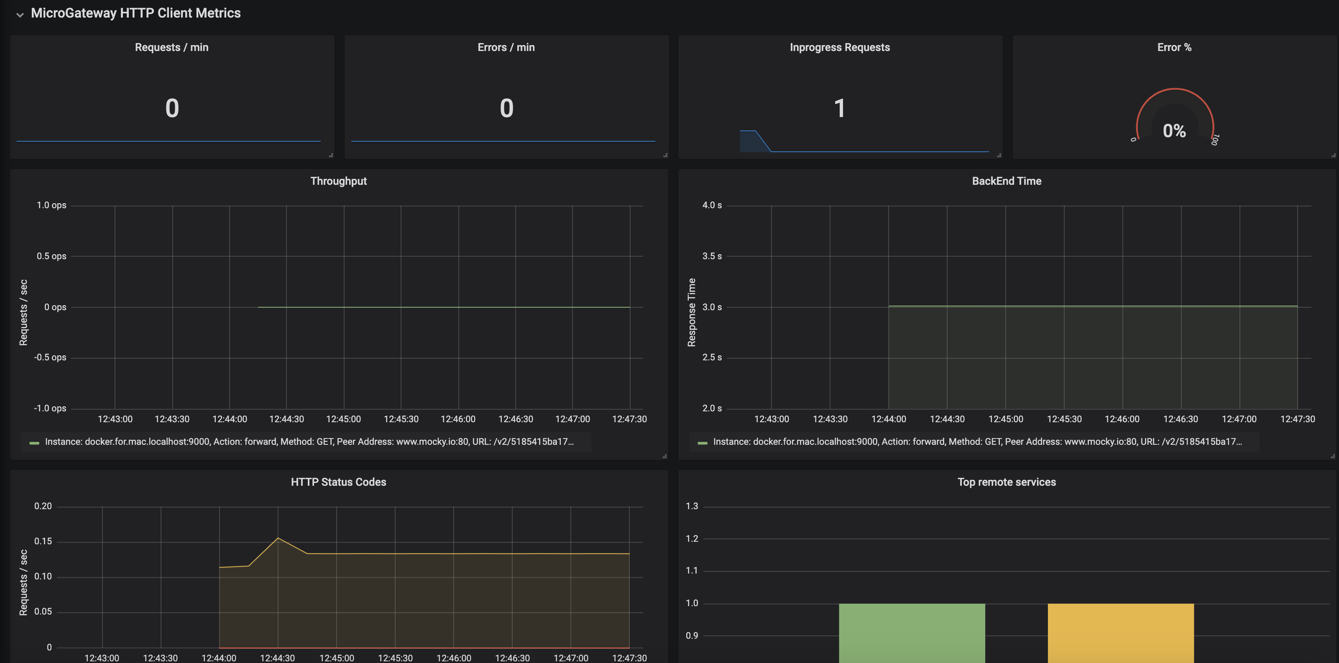The height and width of the screenshot is (663, 1339).
Task: Click resize handle of Requests / min panel
Action: tap(331, 155)
